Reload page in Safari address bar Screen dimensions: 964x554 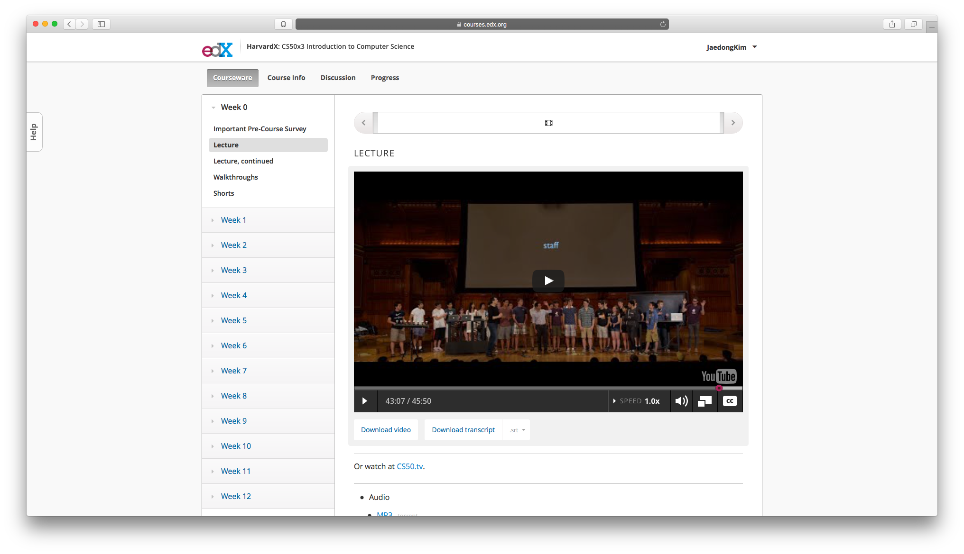point(663,24)
